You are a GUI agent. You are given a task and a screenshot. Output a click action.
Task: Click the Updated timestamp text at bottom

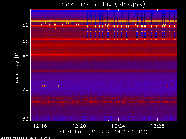coord(26,138)
